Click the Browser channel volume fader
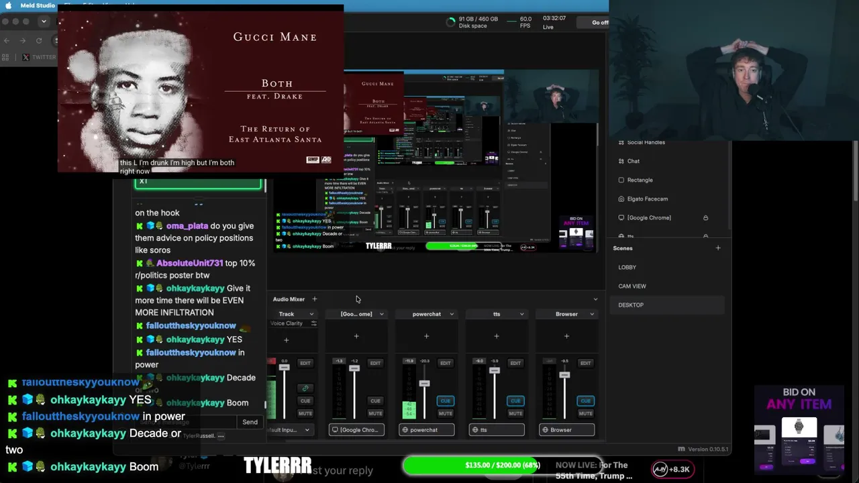The width and height of the screenshot is (859, 483). (564, 374)
